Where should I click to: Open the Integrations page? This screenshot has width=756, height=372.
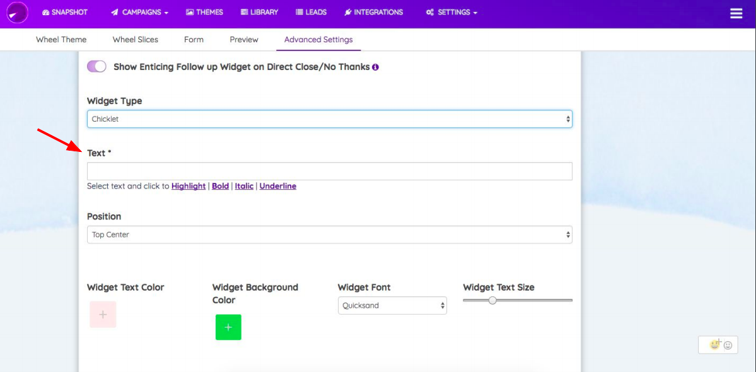pos(374,13)
